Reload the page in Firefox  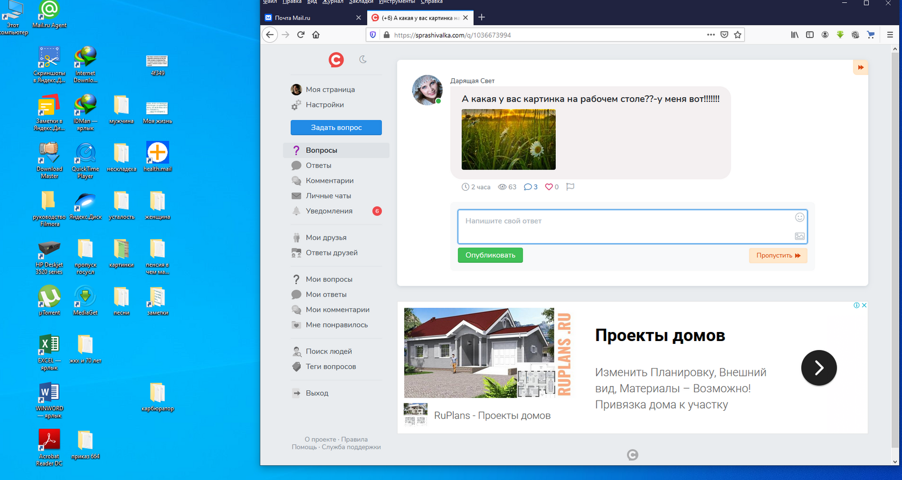(300, 35)
